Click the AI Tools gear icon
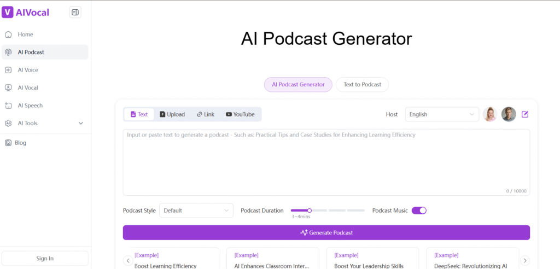Viewport: 560px width, 269px height. tap(8, 123)
